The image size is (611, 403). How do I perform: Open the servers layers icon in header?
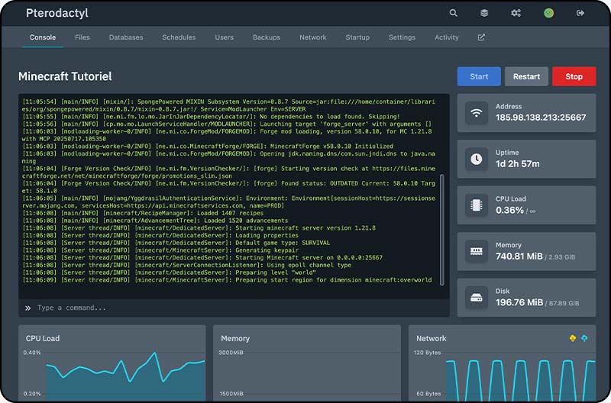[484, 13]
